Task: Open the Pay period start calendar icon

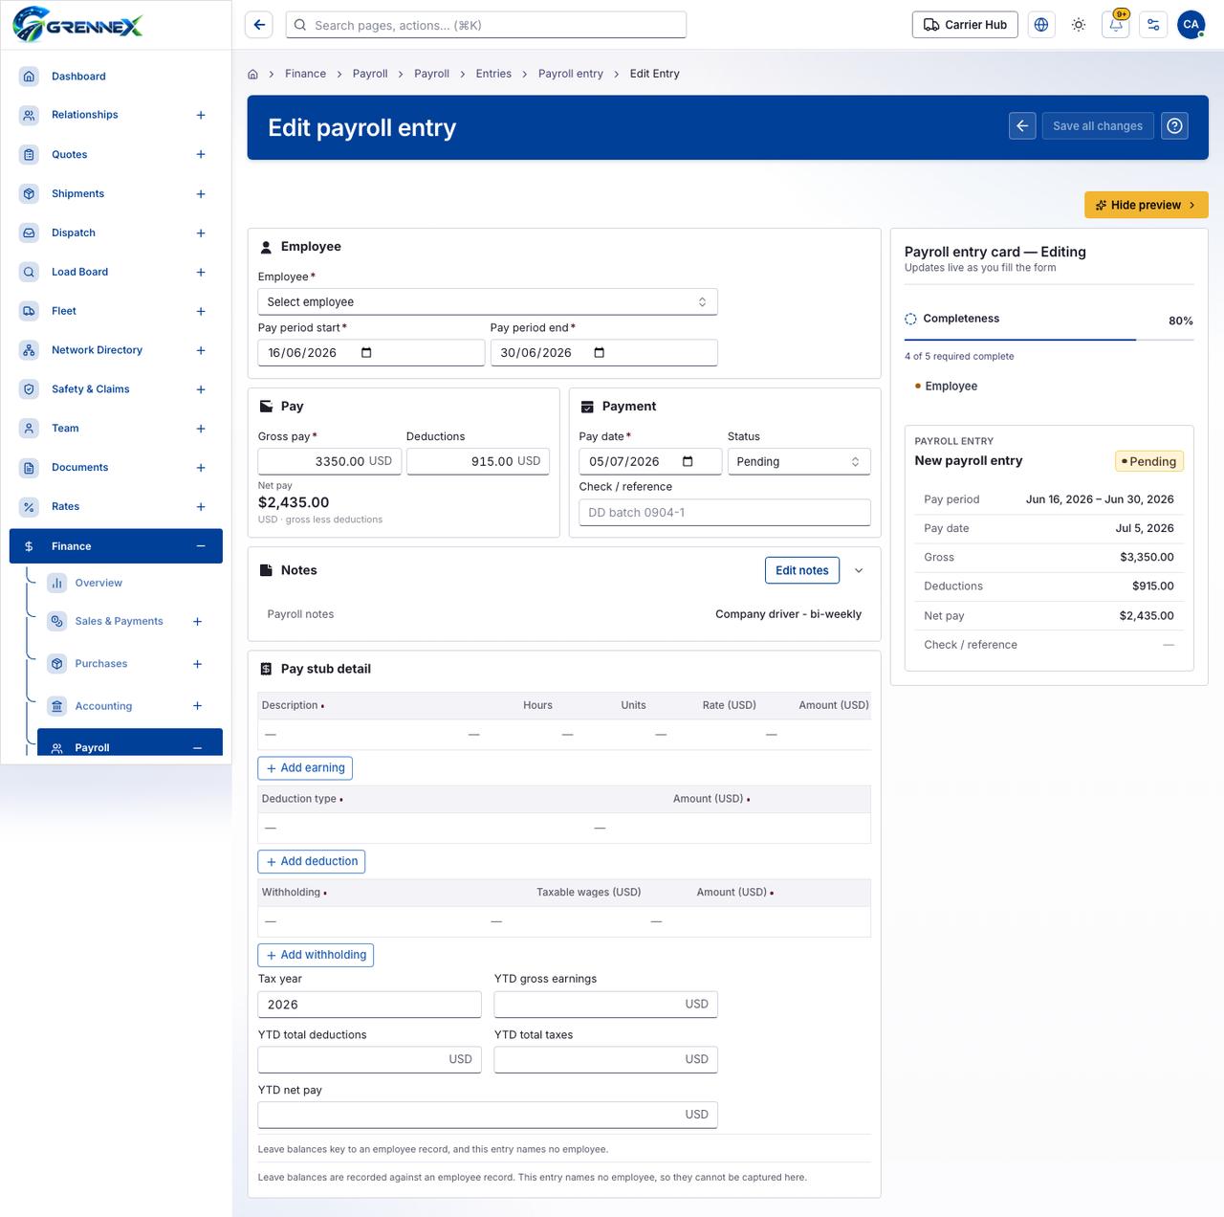Action: (366, 353)
